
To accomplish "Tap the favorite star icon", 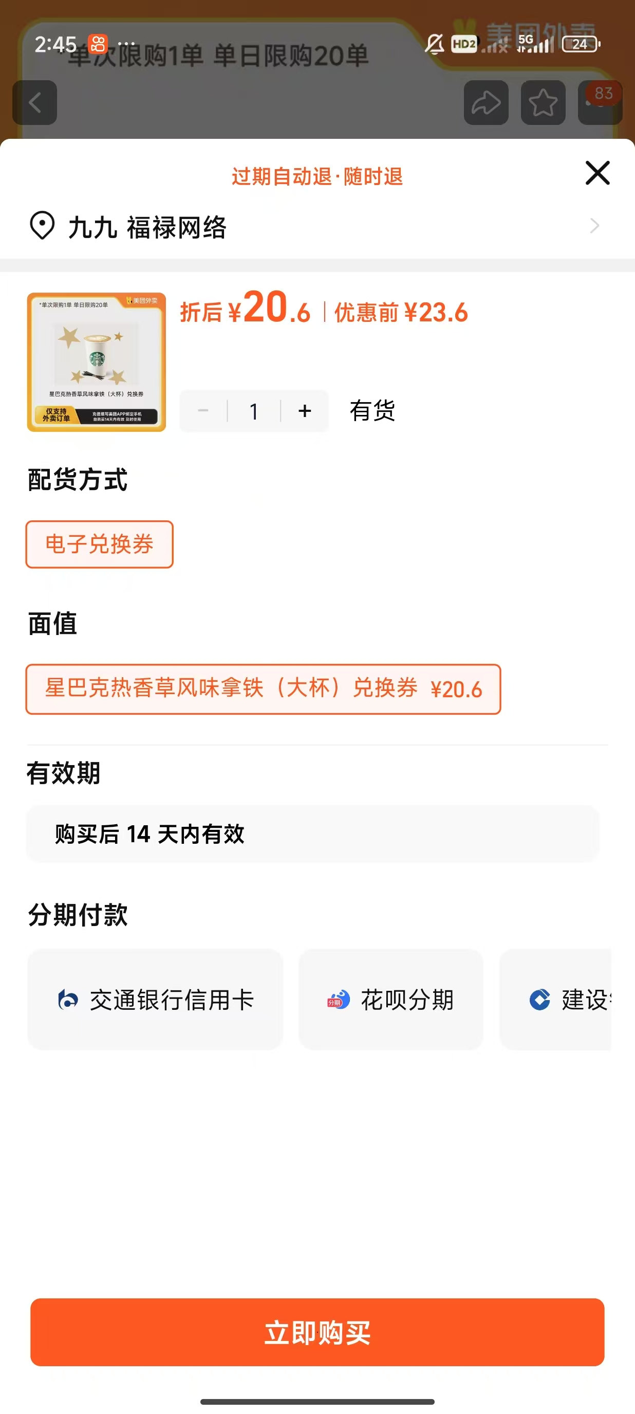I will point(543,103).
